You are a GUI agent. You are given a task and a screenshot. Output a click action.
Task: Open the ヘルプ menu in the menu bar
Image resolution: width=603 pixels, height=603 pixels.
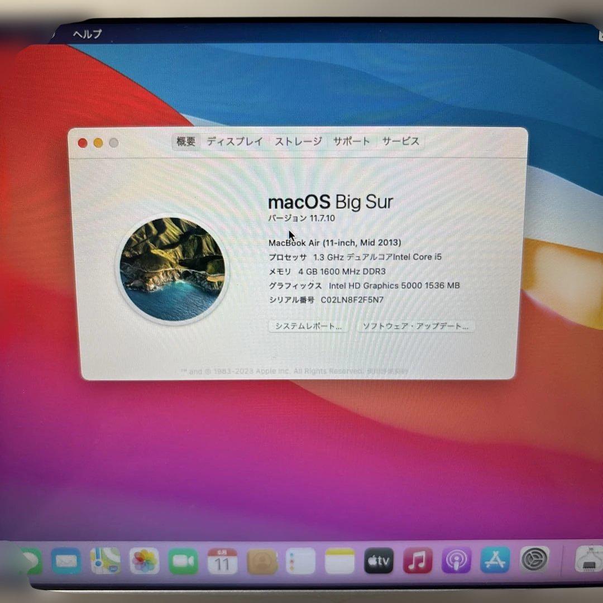(x=87, y=34)
